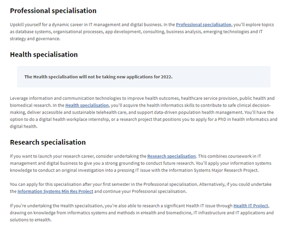Click the text 'Information Systems Major Research Project'

[x=213, y=170]
